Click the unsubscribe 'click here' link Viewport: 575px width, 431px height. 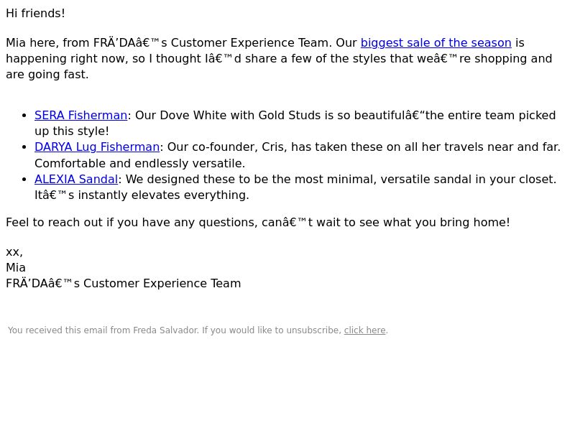tap(364, 330)
